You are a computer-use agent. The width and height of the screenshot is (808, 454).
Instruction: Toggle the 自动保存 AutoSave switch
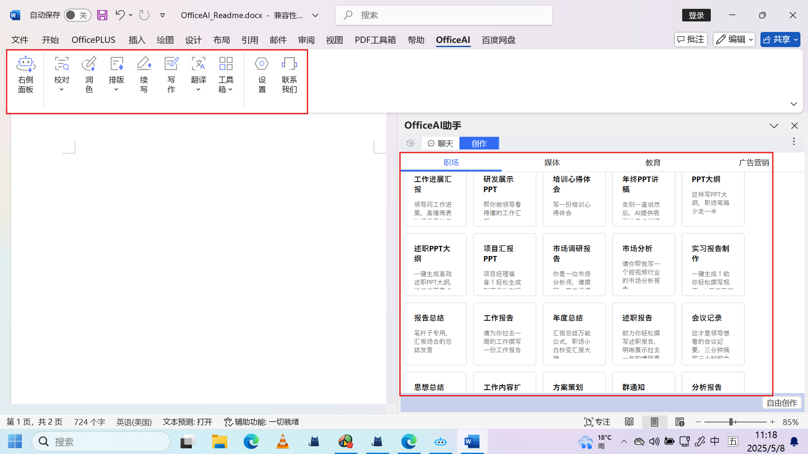pyautogui.click(x=77, y=15)
